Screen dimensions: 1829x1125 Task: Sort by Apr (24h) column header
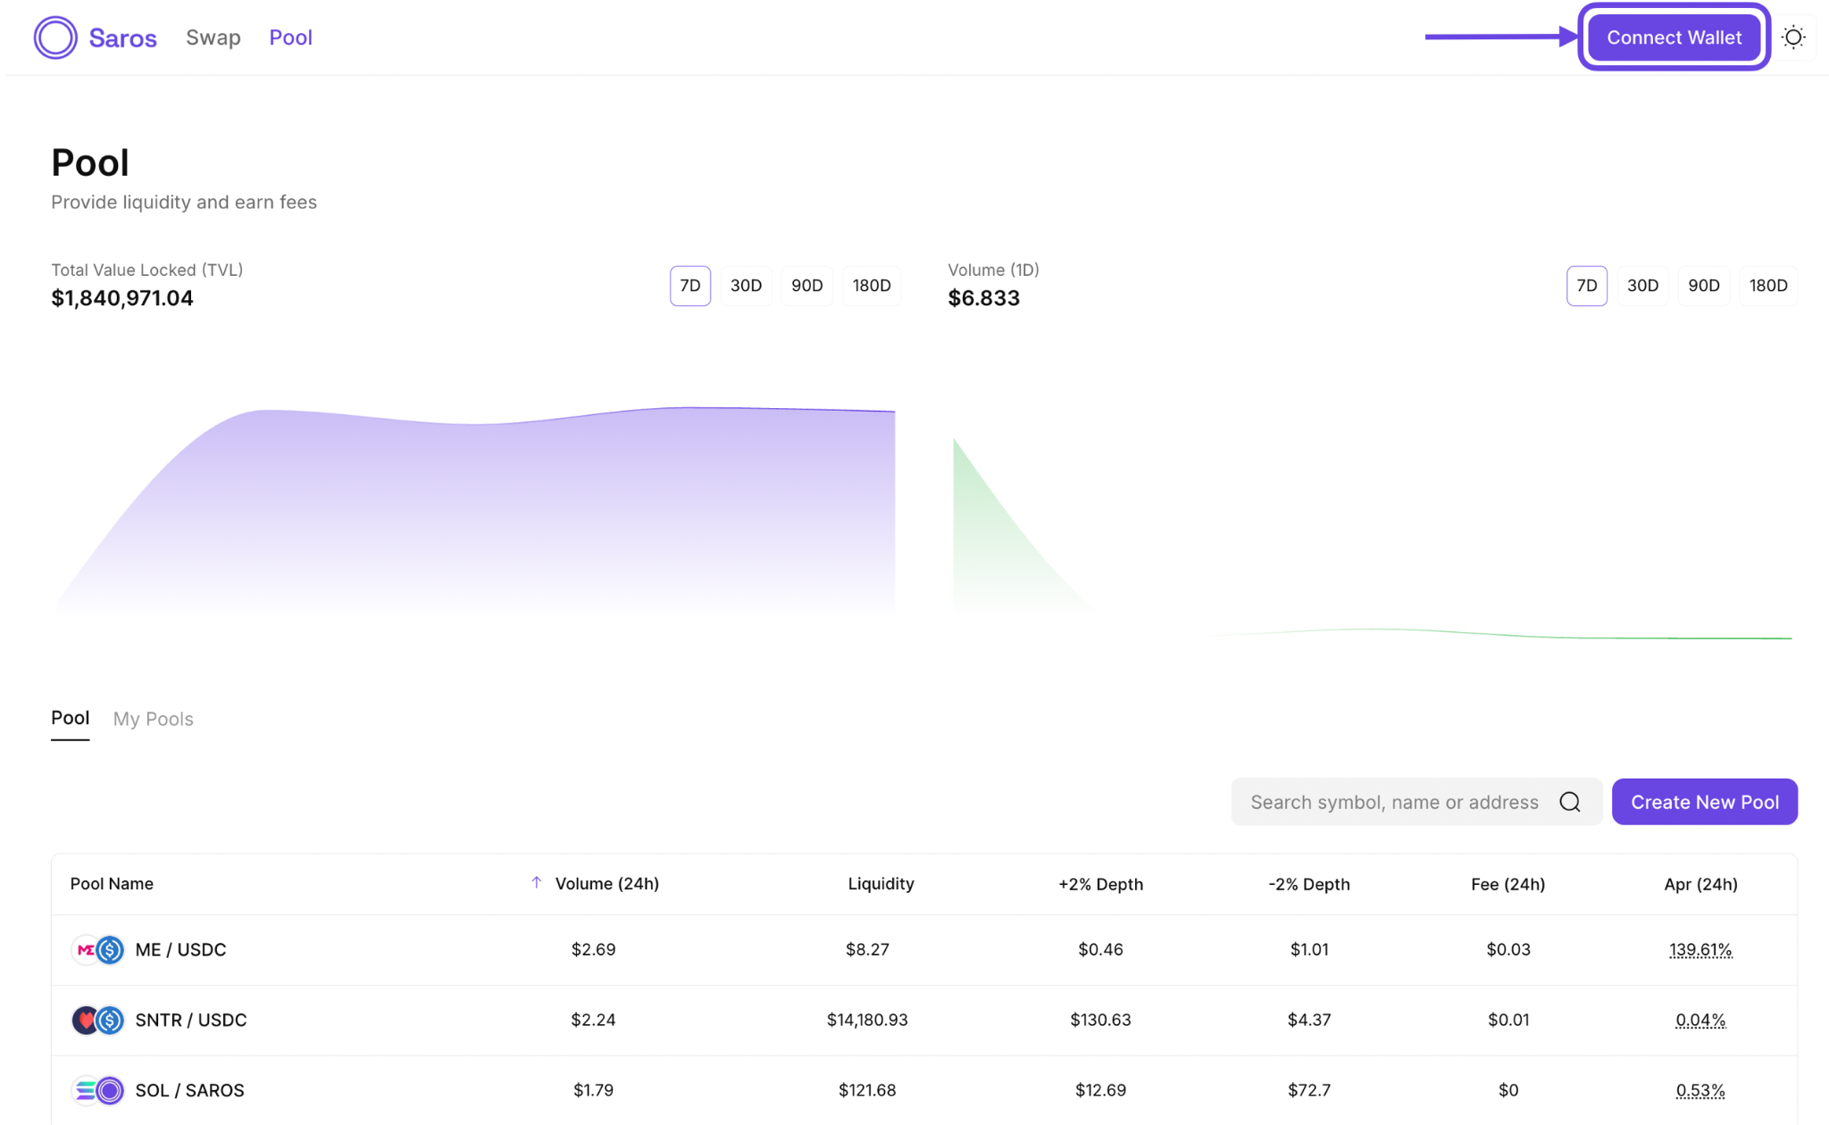[1700, 884]
